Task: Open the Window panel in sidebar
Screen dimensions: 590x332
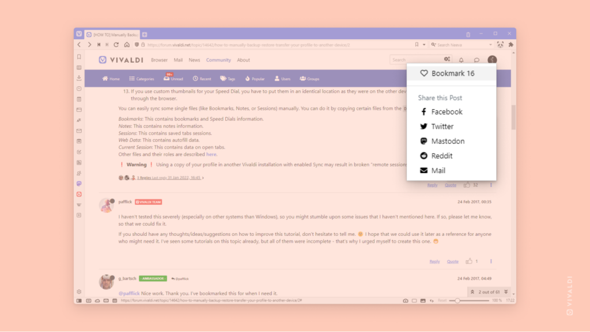Action: click(x=79, y=110)
